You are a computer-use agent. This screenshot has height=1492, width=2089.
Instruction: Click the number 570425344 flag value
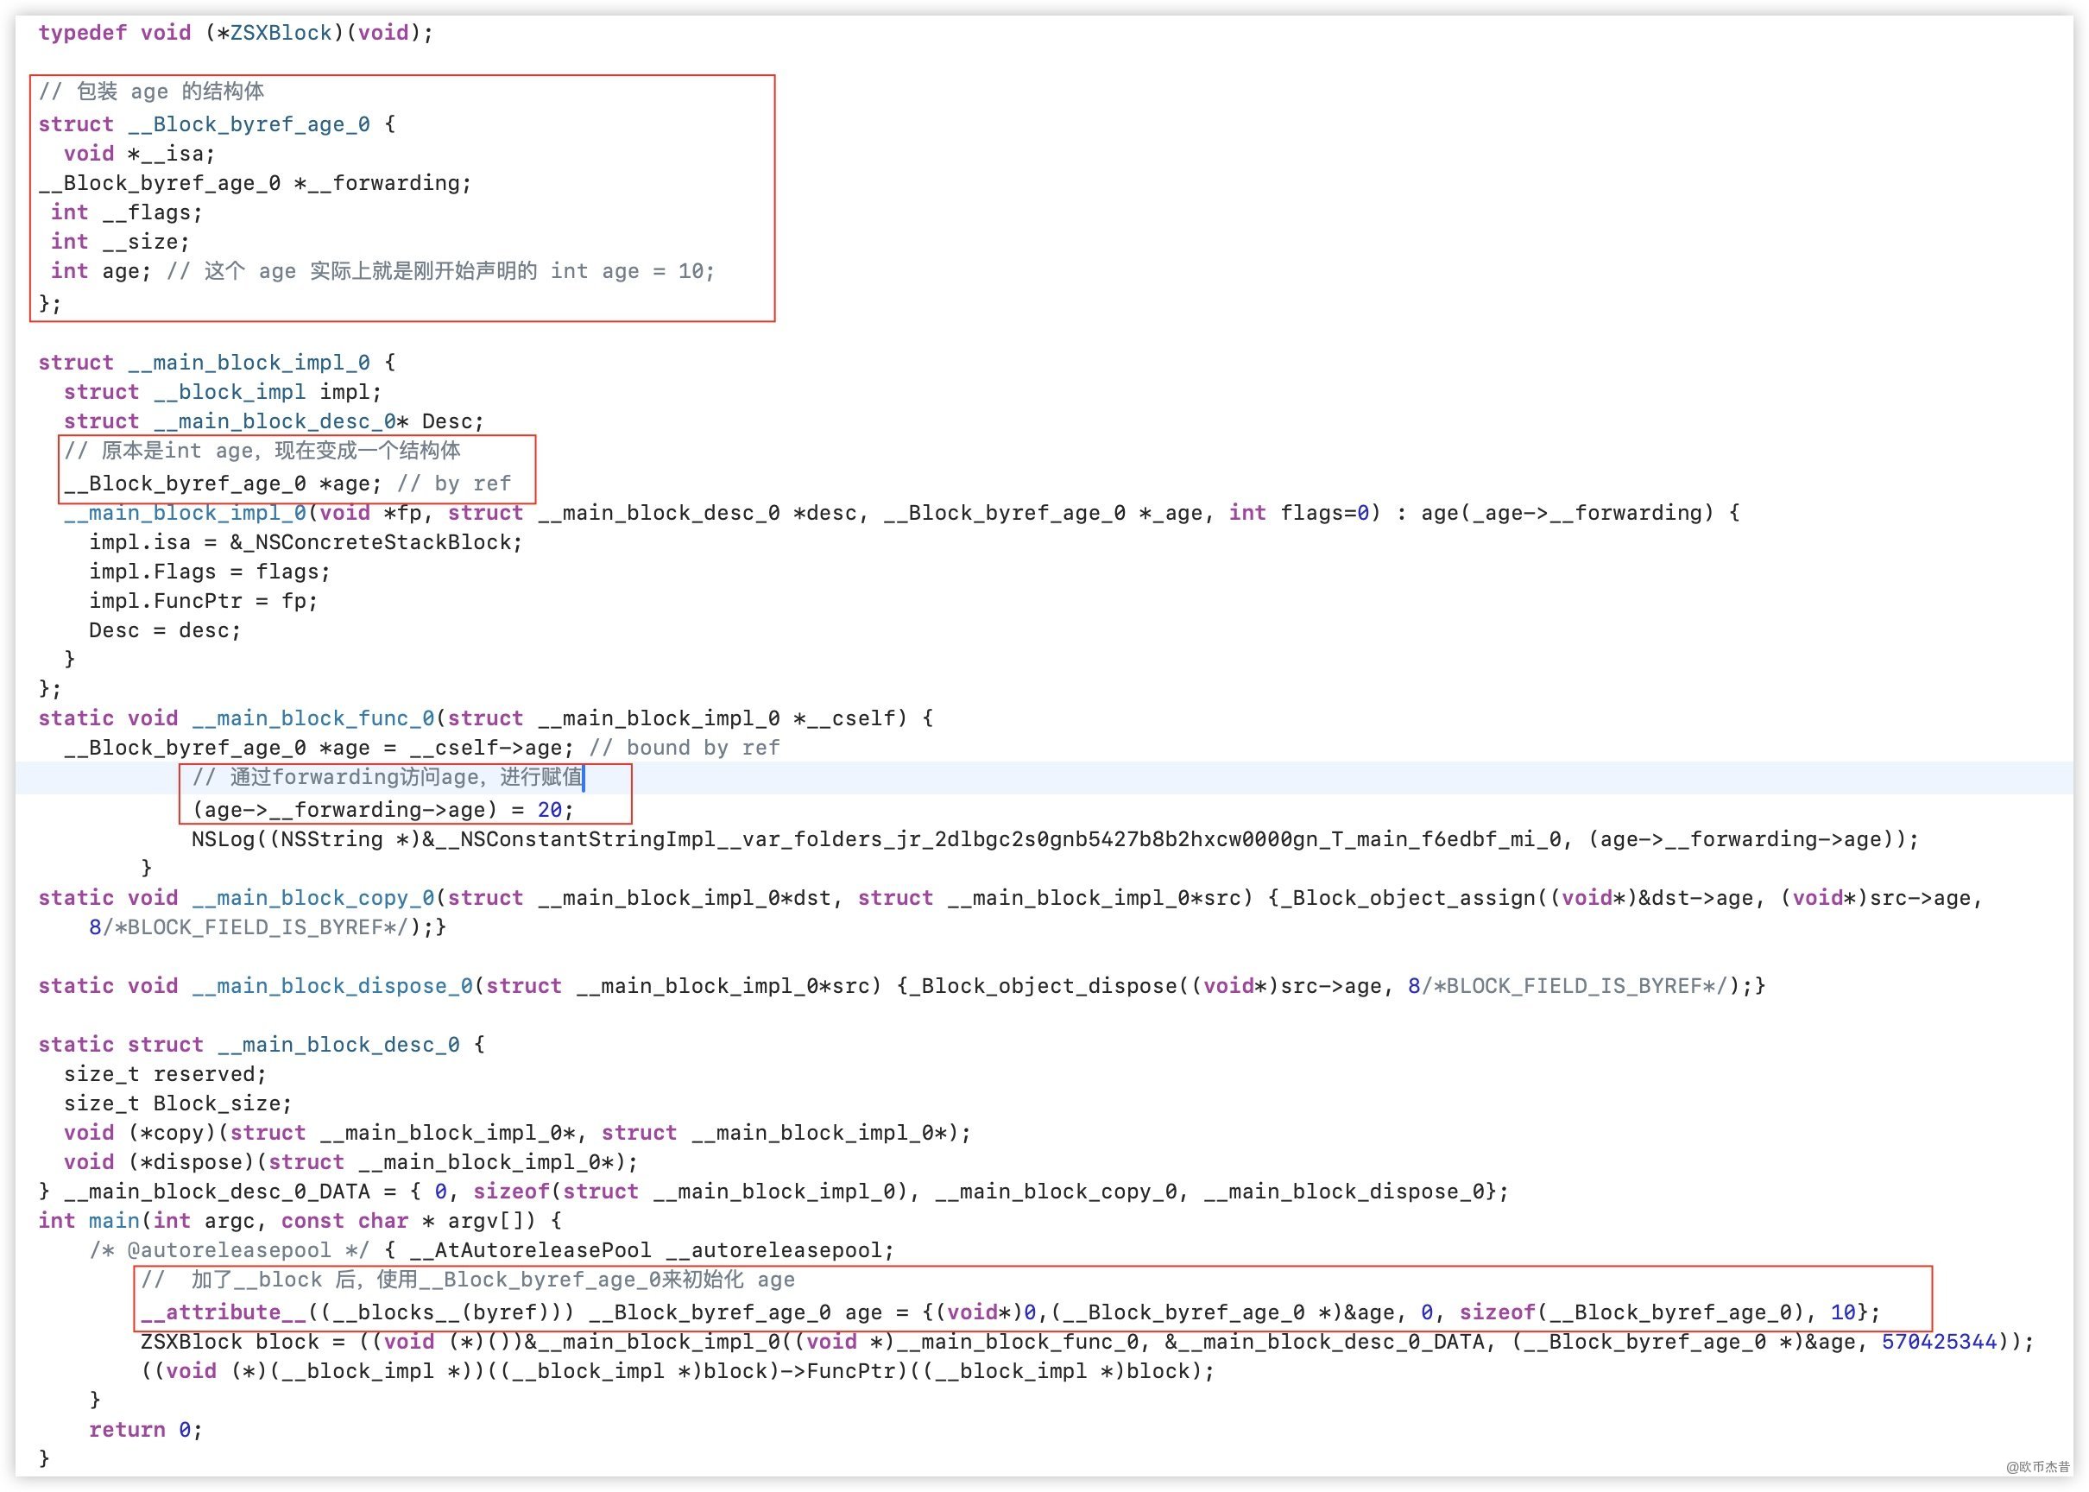(x=1939, y=1341)
